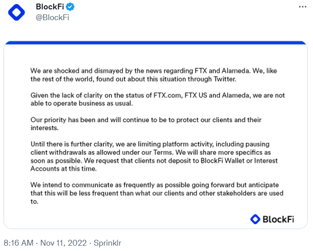Click the blue bar atop the statement card
313x251 pixels.
pyautogui.click(x=155, y=43)
